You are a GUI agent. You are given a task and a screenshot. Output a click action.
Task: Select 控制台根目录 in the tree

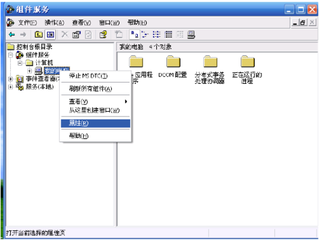[x=34, y=47]
